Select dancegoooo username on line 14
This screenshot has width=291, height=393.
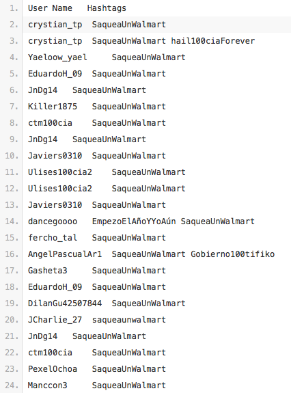coord(53,221)
